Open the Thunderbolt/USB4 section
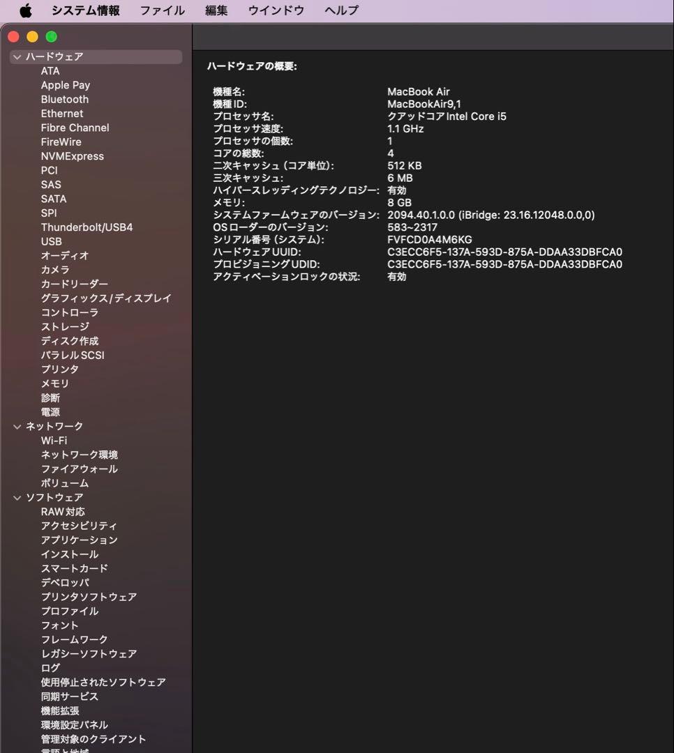Image resolution: width=674 pixels, height=753 pixels. coord(86,227)
